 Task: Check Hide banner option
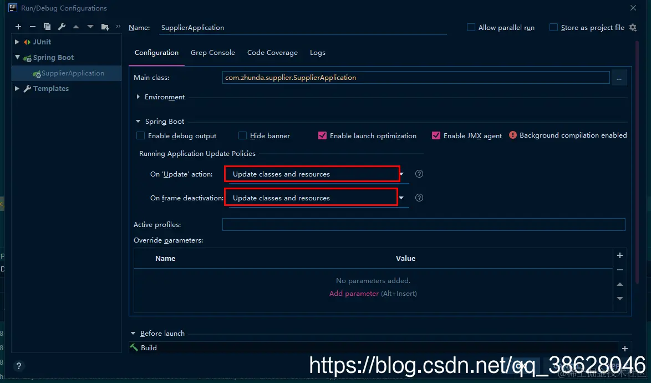(x=242, y=136)
